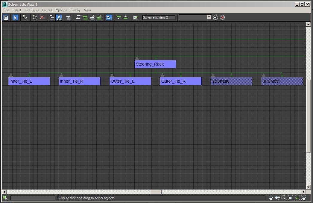Click the horizontal scrollbar thumb
Screen dimensions: 313x203
(x=156, y=192)
